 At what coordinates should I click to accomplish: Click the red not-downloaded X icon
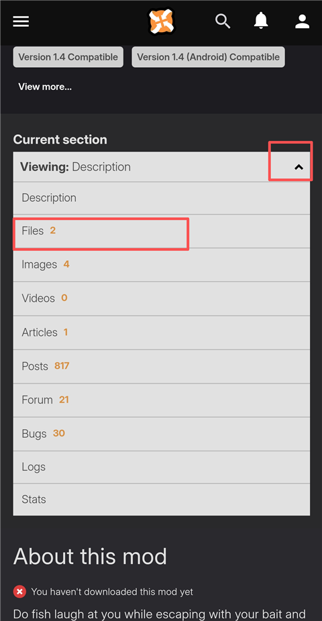(19, 592)
